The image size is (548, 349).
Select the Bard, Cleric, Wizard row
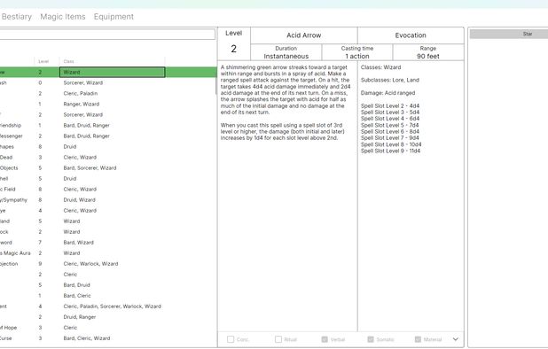[x=107, y=338]
